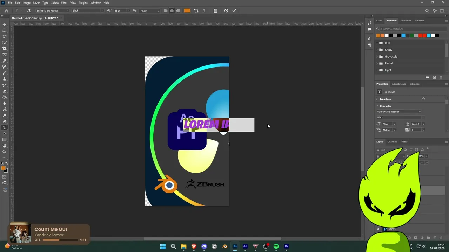Select the Zoom tool in left toolbar
Screen dimensions: 449x252
pyautogui.click(x=5, y=152)
